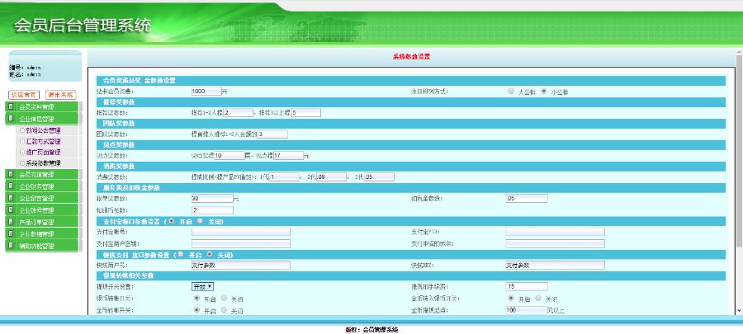743x334 pixels.
Task: Set 金币转入银币开关 to 开启
Action: tap(511, 298)
